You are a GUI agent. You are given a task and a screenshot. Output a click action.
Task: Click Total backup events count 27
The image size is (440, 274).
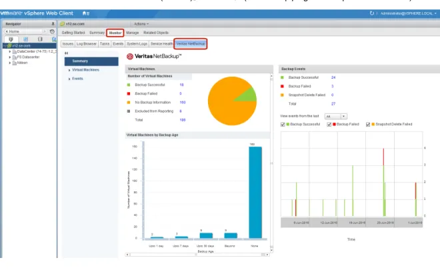coord(333,104)
